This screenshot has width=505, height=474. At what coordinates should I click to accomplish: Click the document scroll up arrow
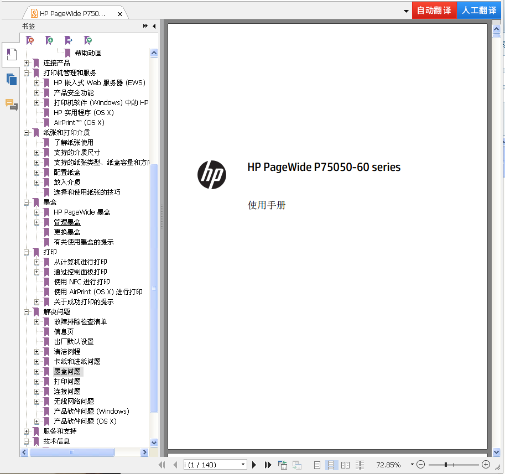tap(496, 29)
